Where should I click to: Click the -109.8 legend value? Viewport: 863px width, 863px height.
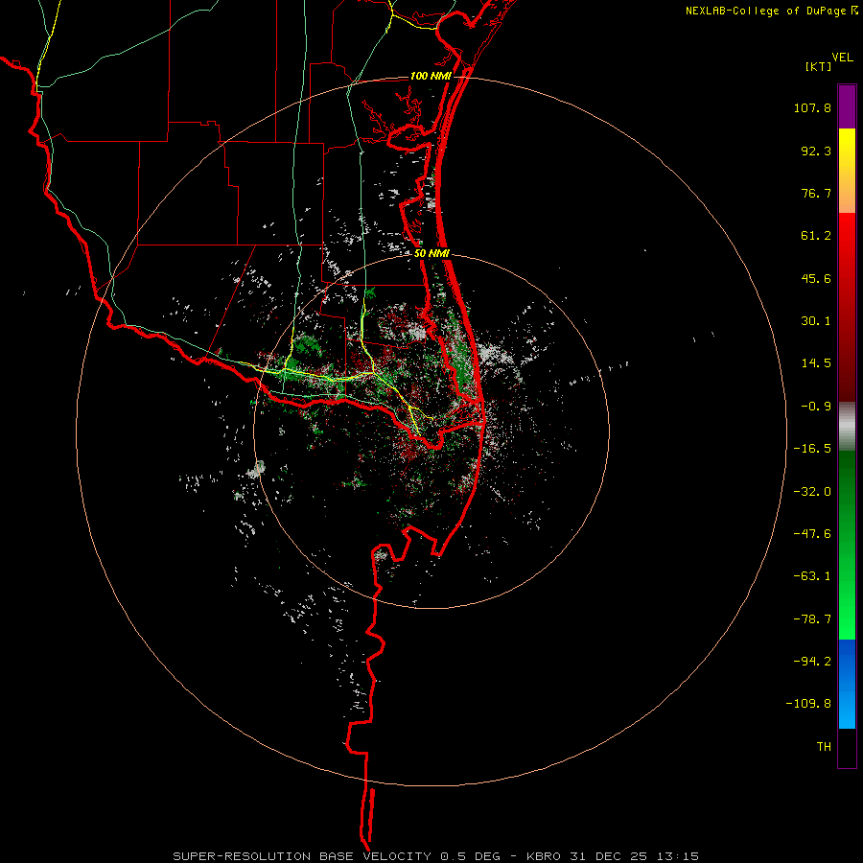[x=808, y=704]
